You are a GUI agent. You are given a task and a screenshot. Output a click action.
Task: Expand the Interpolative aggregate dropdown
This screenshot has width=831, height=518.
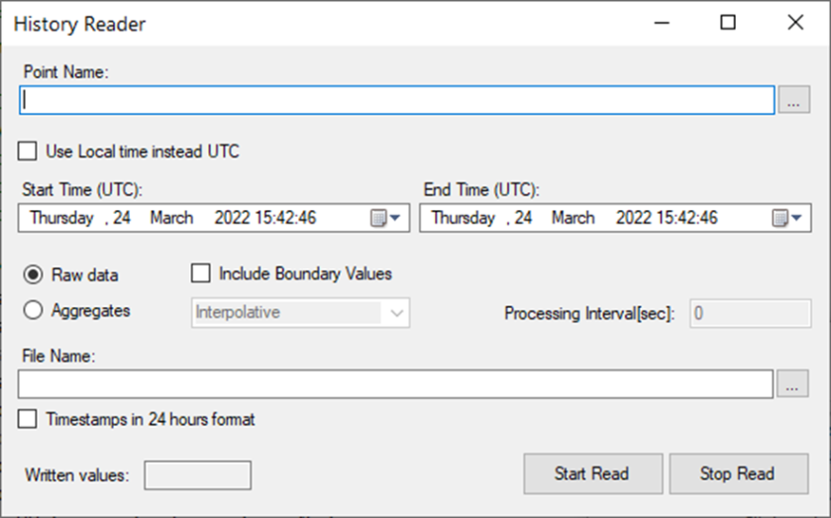(397, 313)
